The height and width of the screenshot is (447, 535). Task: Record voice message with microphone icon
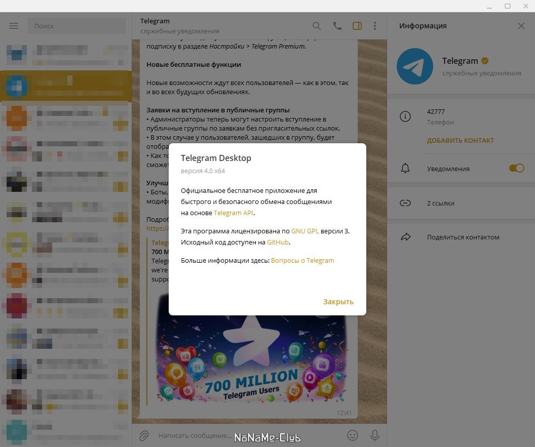(374, 435)
